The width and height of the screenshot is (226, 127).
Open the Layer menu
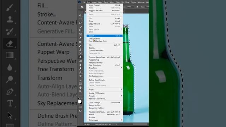tap(100, 2)
